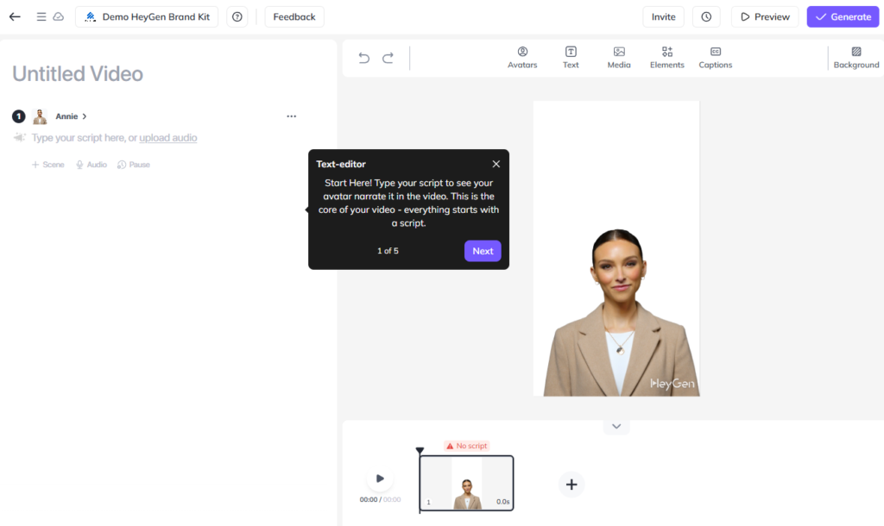Redo the last action
The image size is (884, 526).
pyautogui.click(x=388, y=58)
